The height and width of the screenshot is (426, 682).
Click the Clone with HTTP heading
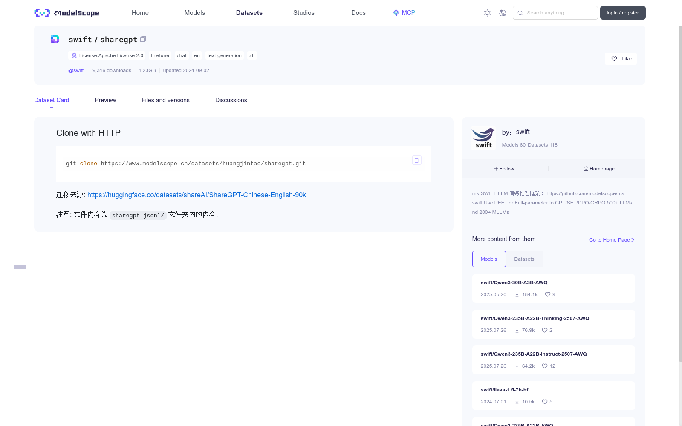click(x=88, y=133)
